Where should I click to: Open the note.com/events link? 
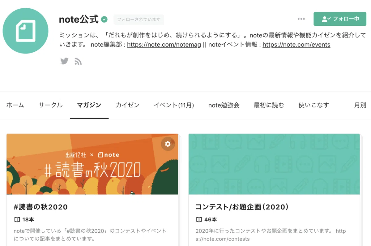pyautogui.click(x=296, y=45)
